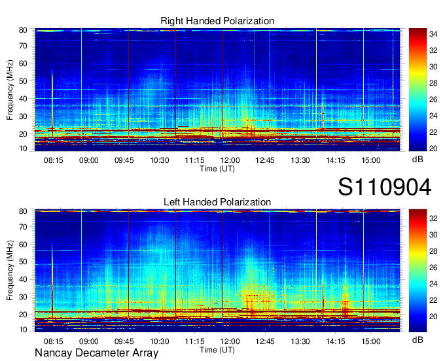445x361 pixels.
Task: Click the 08:15 time tick under Left Handed plot
Action: click(54, 341)
